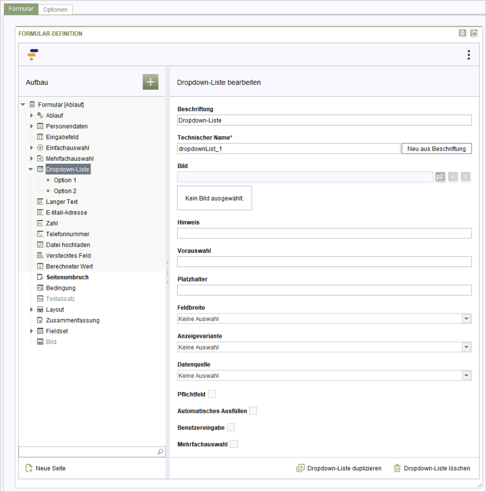
Task: Check the Mehrfachauswahl checkbox
Action: [x=234, y=444]
